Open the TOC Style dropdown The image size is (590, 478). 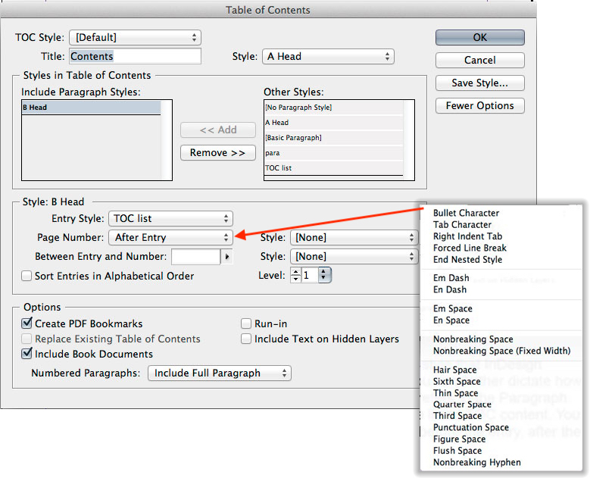coord(135,37)
